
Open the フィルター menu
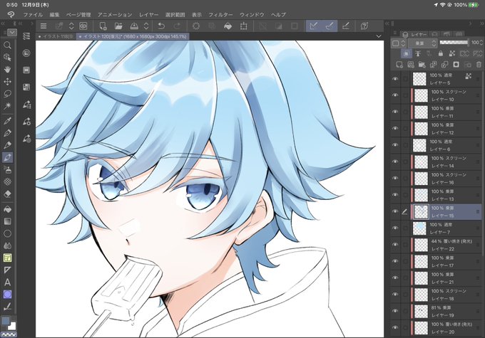click(x=220, y=14)
